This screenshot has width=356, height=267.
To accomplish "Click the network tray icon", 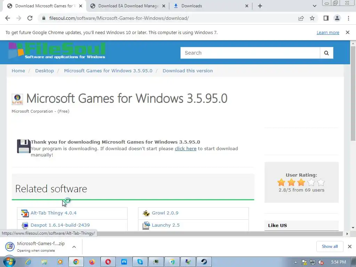I will (313, 262).
